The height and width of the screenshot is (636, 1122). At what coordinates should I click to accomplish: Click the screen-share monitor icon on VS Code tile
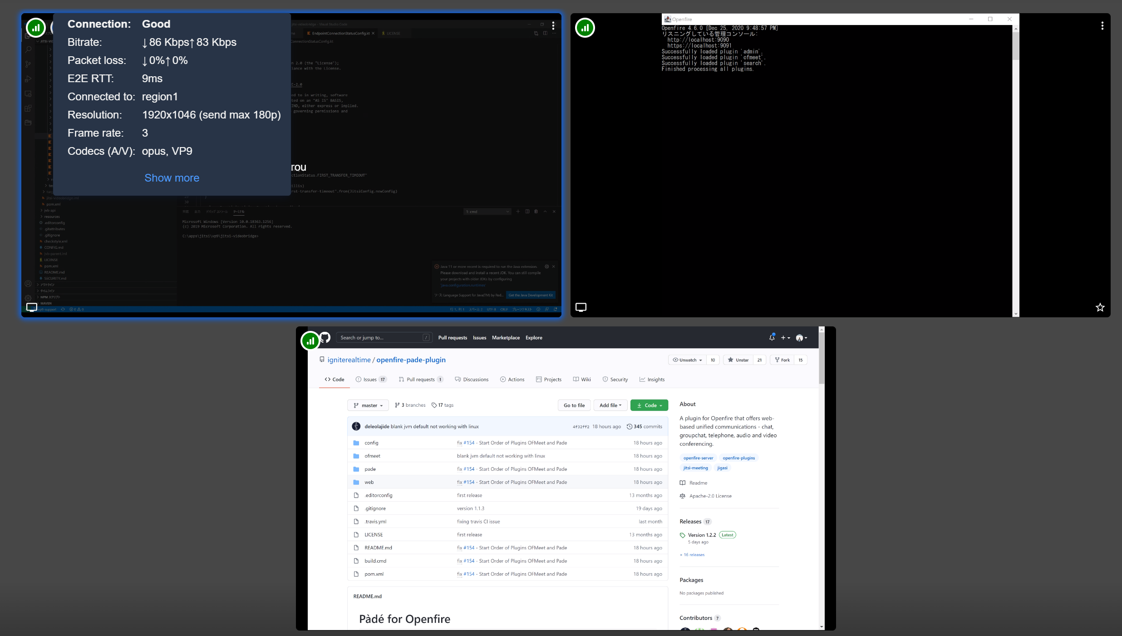[x=31, y=307]
